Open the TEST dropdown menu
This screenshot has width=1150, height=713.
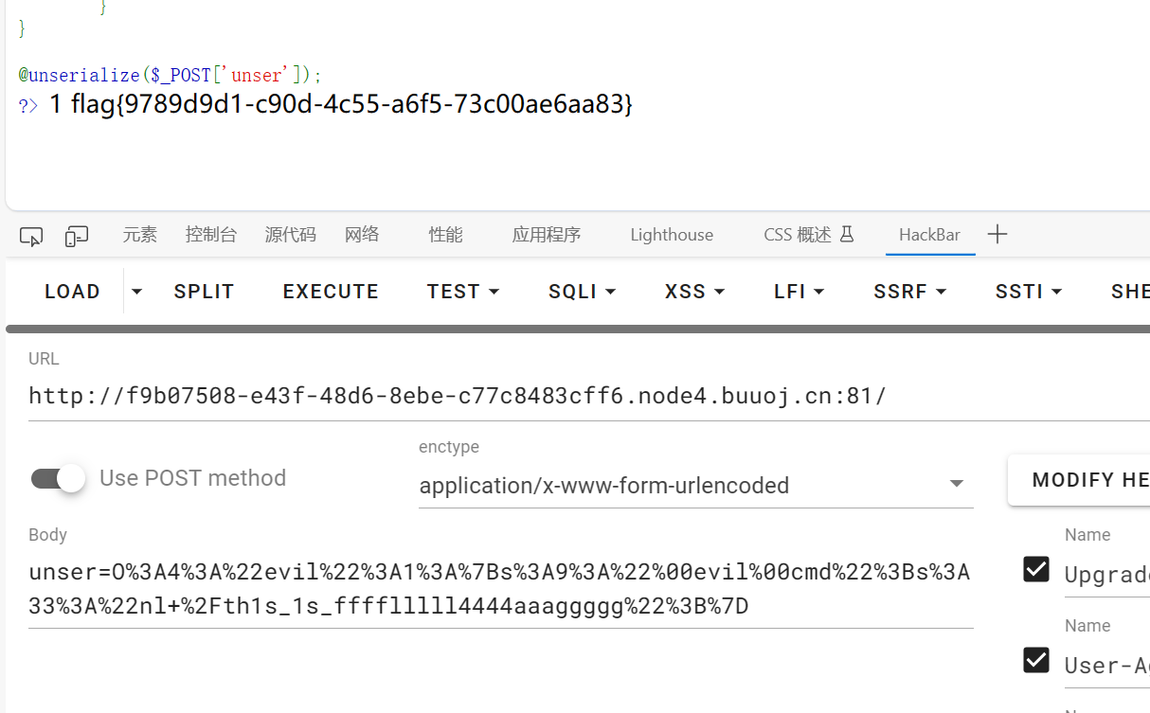463,292
